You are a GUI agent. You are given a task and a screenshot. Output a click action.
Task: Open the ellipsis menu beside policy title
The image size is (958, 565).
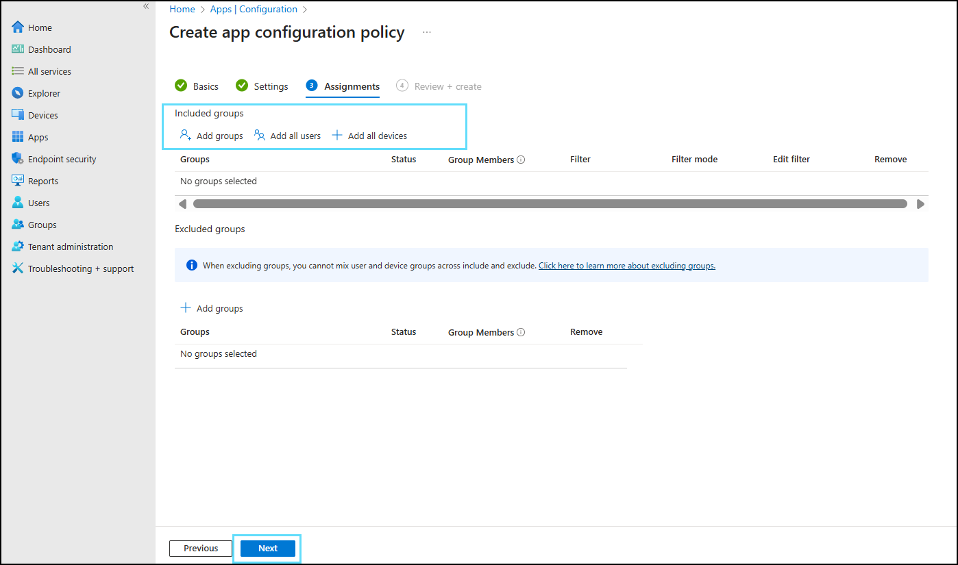pyautogui.click(x=427, y=32)
